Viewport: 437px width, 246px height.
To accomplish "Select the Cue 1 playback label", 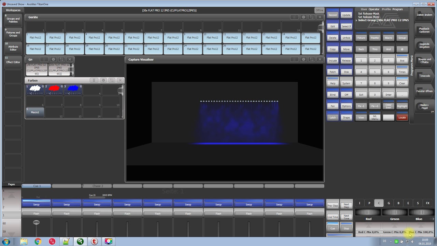I will [x=37, y=186].
